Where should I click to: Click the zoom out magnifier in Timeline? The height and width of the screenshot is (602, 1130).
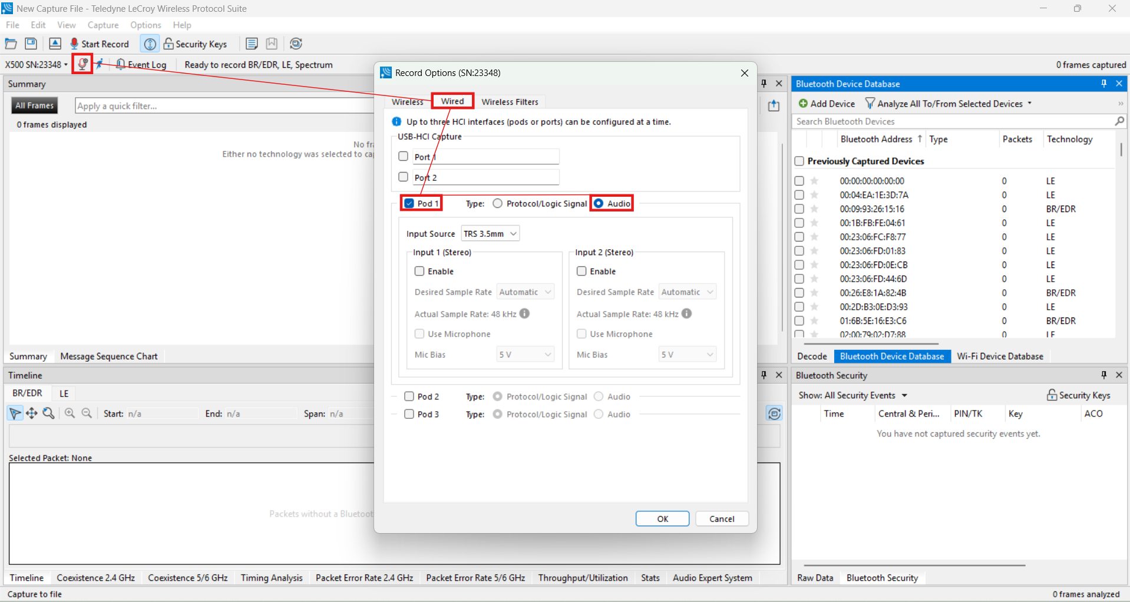pyautogui.click(x=87, y=414)
